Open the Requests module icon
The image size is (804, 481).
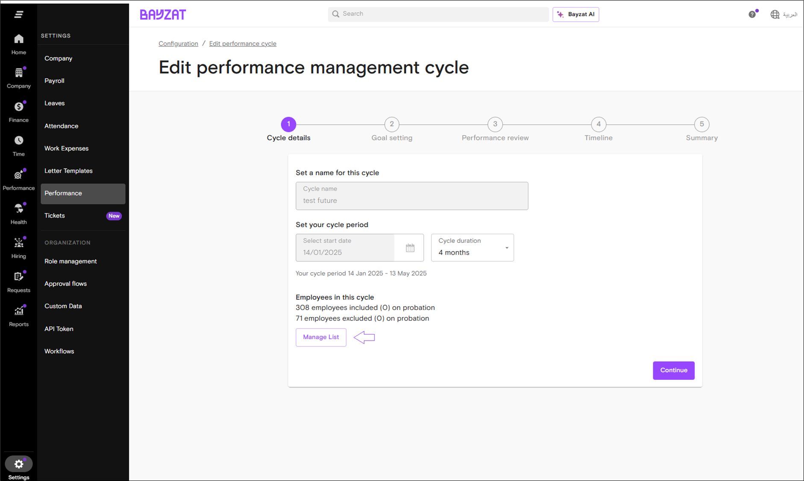click(x=18, y=277)
